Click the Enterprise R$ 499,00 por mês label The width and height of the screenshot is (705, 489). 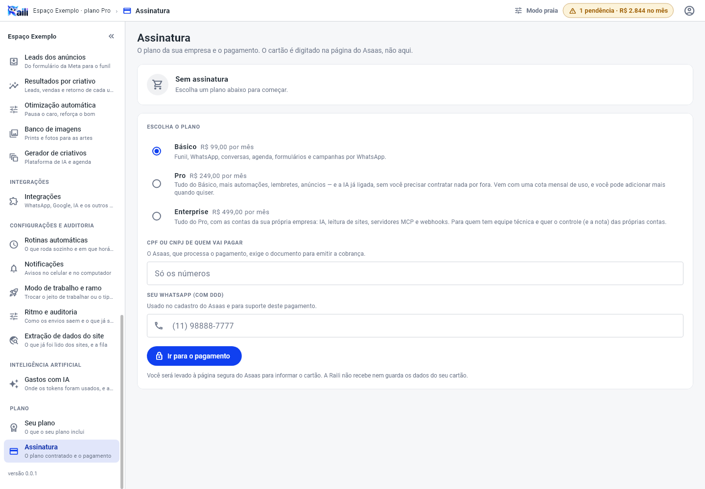(222, 212)
